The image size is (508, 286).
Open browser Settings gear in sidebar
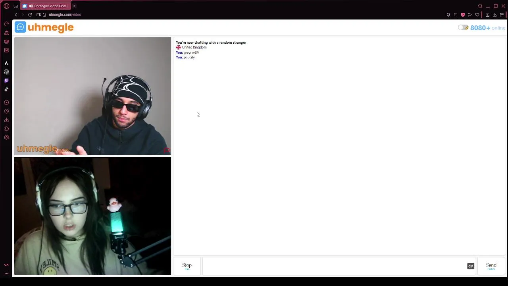[x=6, y=137]
